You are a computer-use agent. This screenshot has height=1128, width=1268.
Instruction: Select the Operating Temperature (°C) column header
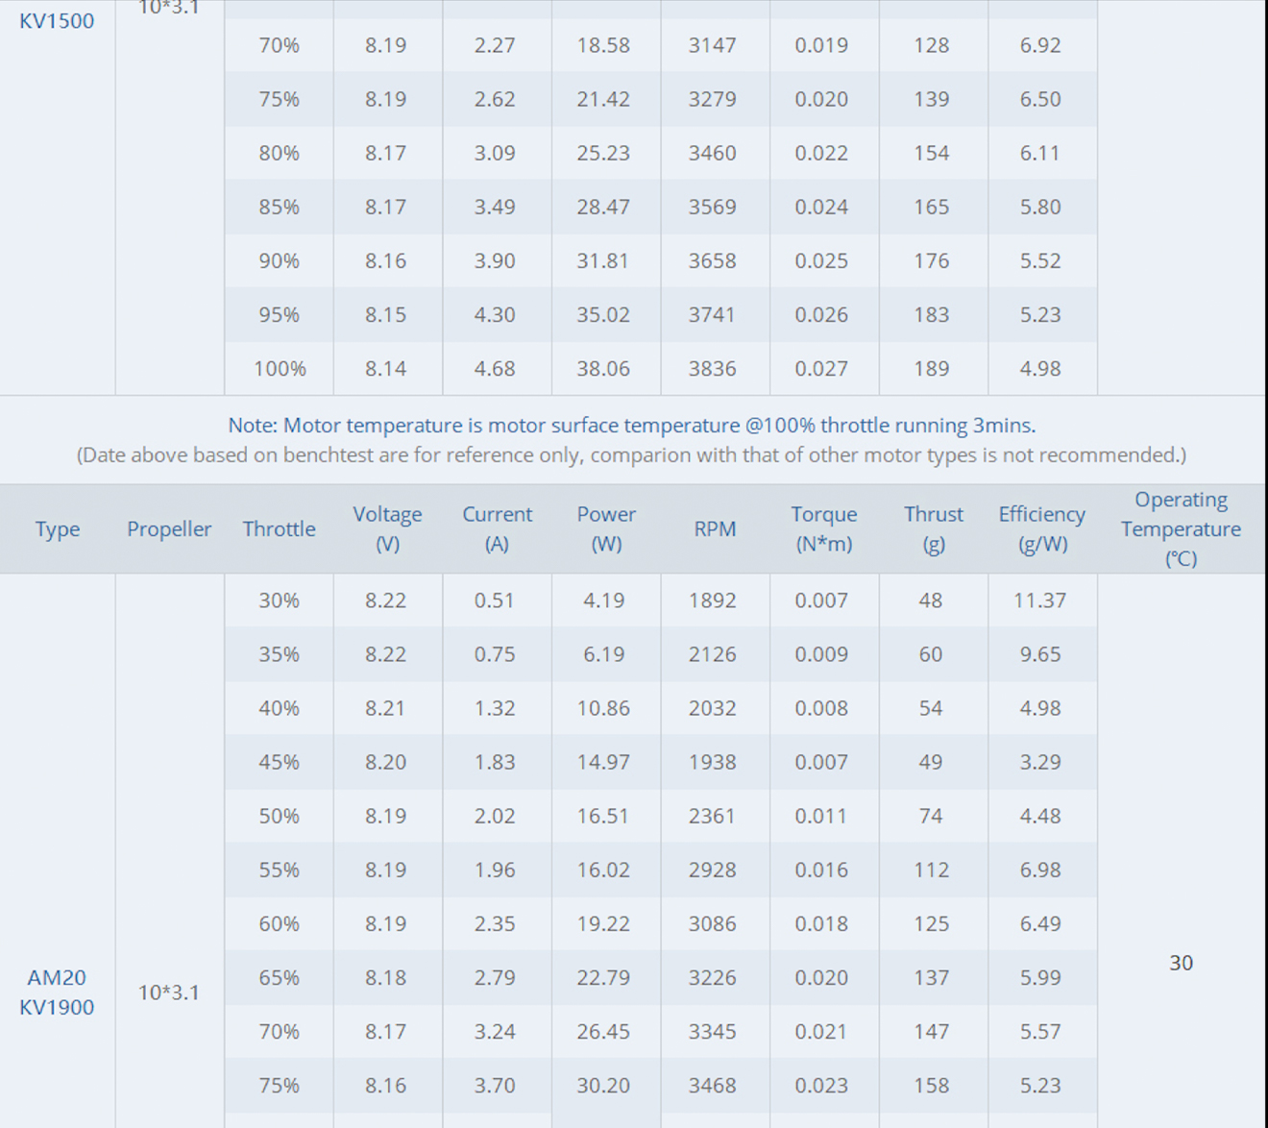click(1181, 529)
